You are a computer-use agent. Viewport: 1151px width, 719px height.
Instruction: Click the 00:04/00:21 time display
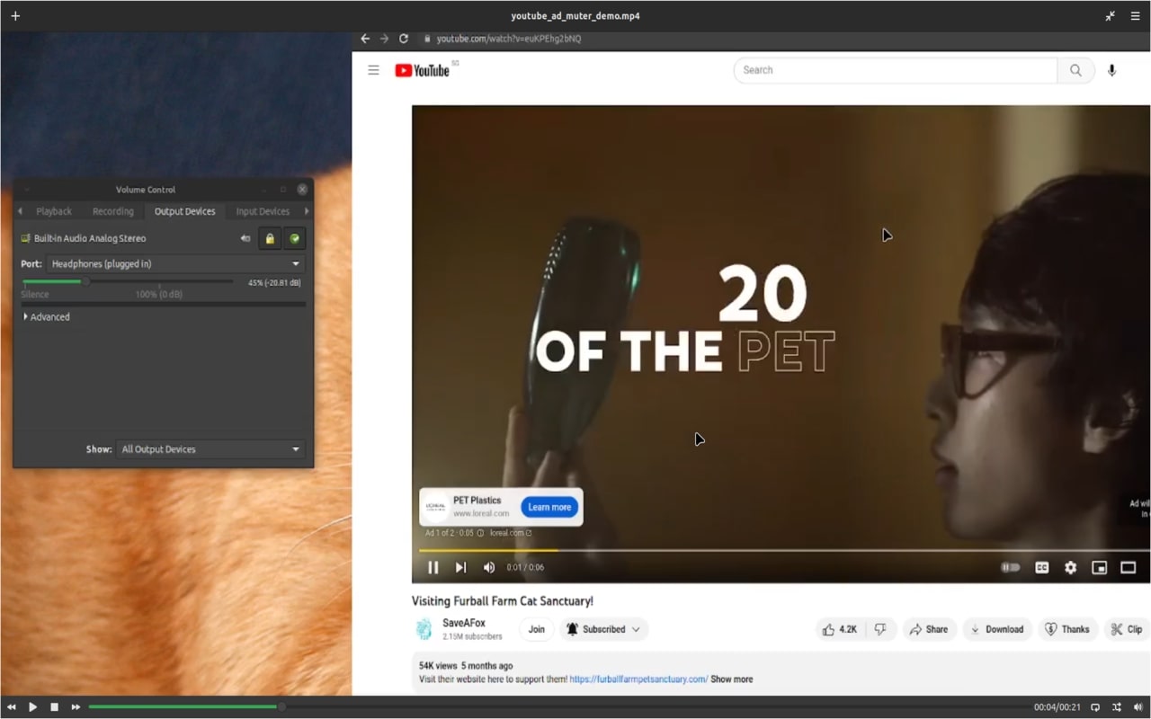(x=1057, y=707)
